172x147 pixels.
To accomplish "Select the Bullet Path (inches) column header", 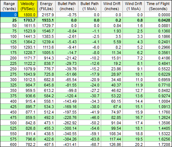I will click(x=67, y=6).
